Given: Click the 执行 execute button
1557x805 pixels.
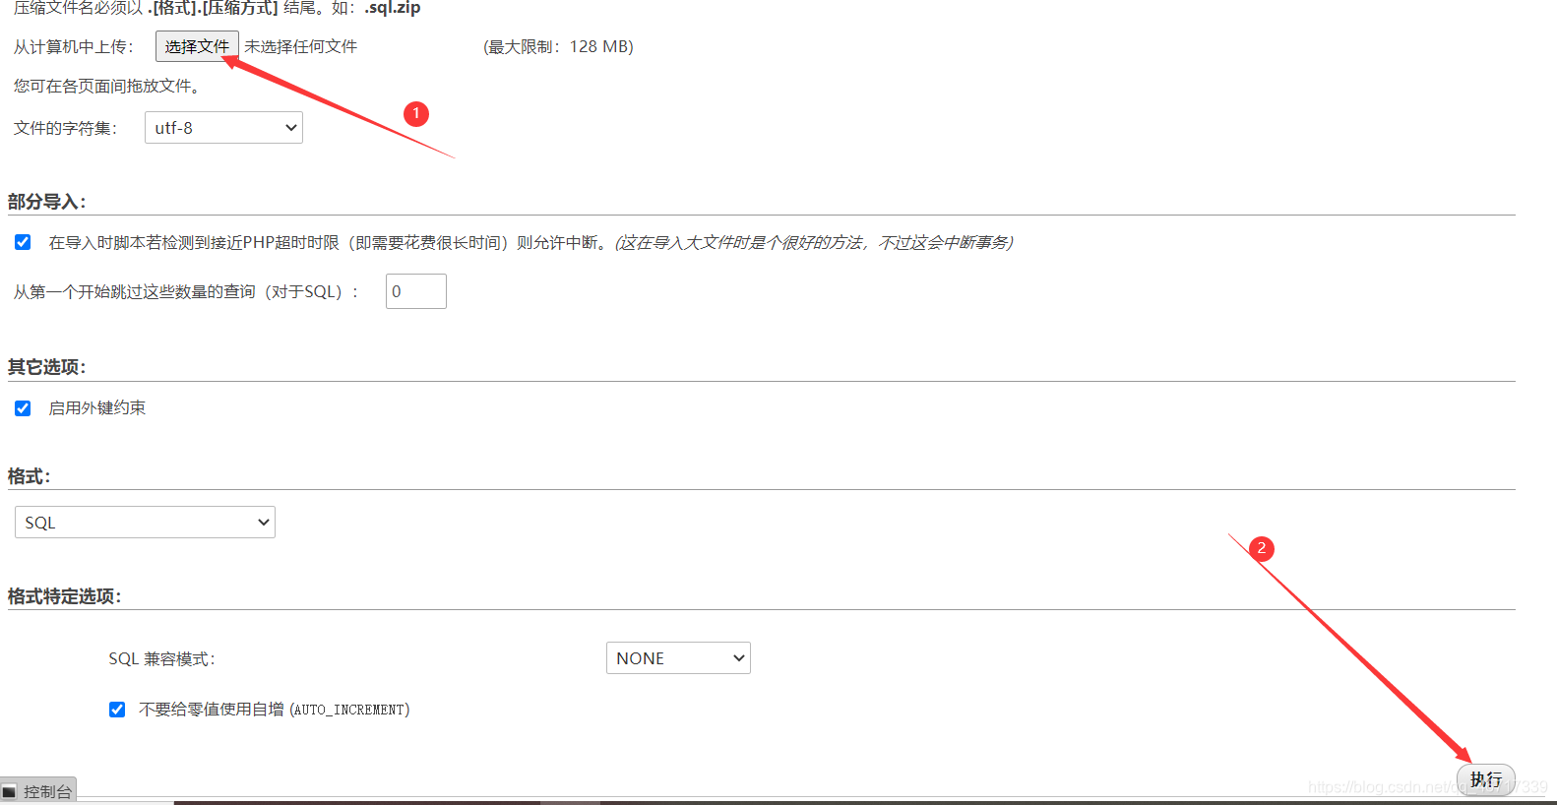Looking at the screenshot, I should click(x=1486, y=779).
